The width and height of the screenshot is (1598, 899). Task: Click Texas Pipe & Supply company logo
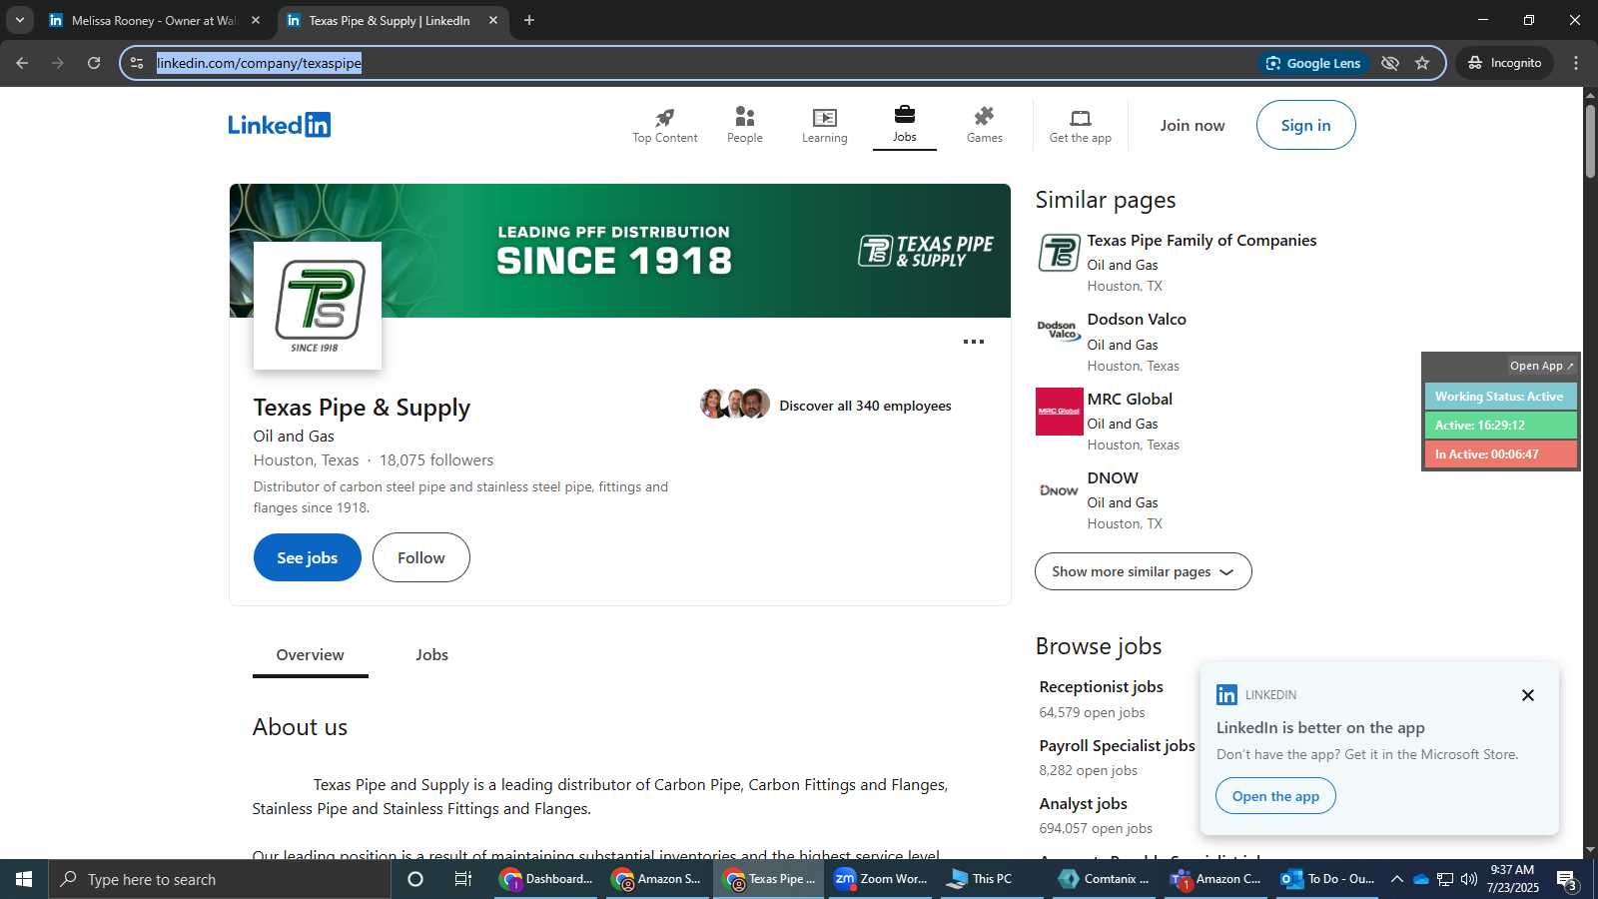(318, 306)
